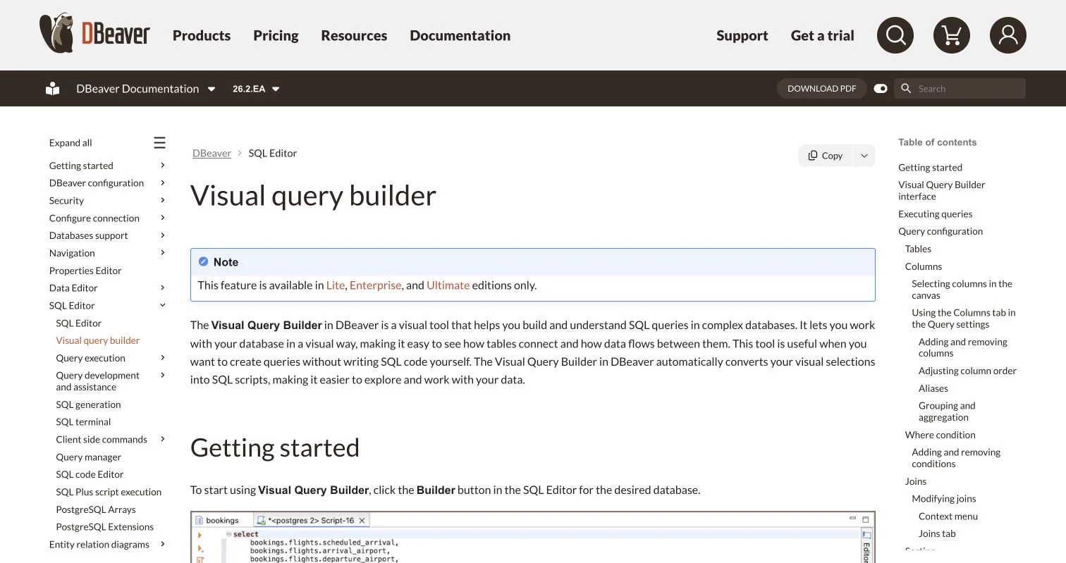Expand the Getting started sidebar section
The width and height of the screenshot is (1066, 563).
[163, 166]
